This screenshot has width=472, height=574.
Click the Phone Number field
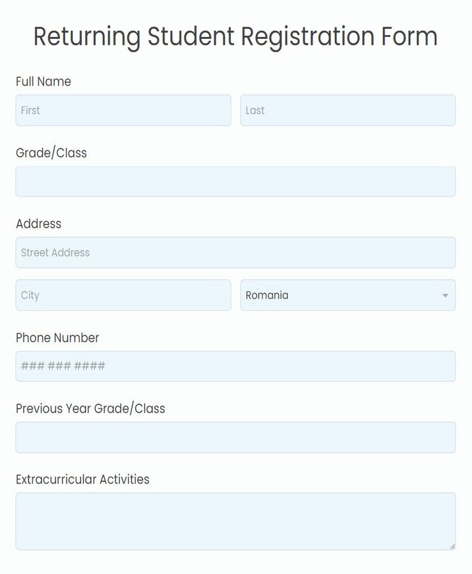(x=235, y=365)
